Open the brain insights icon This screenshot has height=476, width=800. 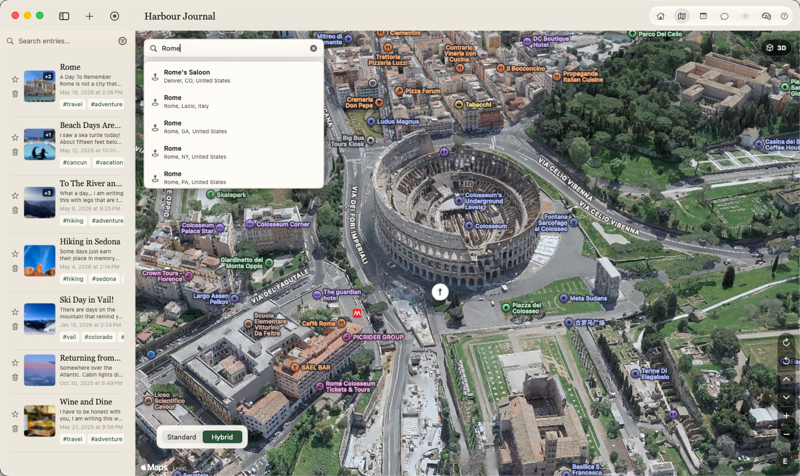[x=767, y=16]
